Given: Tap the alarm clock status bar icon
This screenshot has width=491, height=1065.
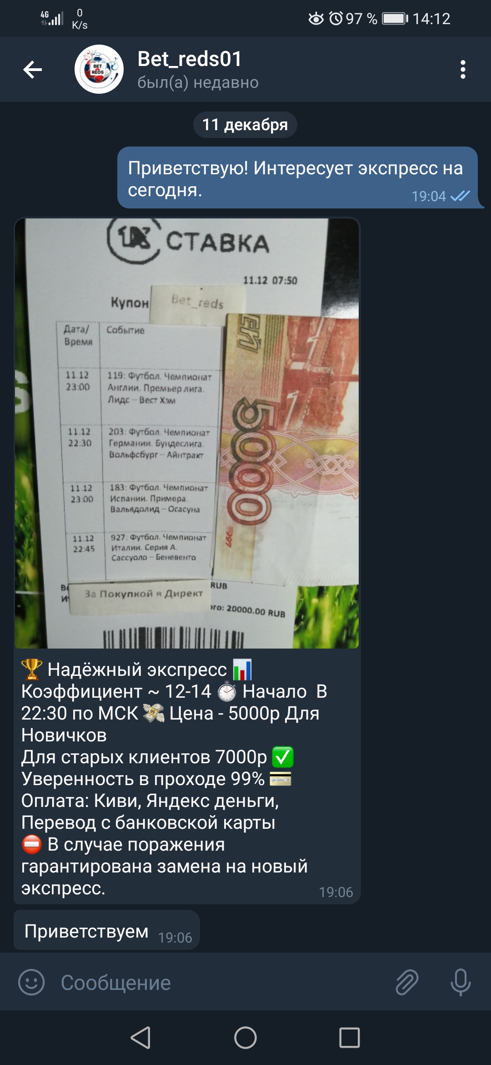Looking at the screenshot, I should point(336,19).
